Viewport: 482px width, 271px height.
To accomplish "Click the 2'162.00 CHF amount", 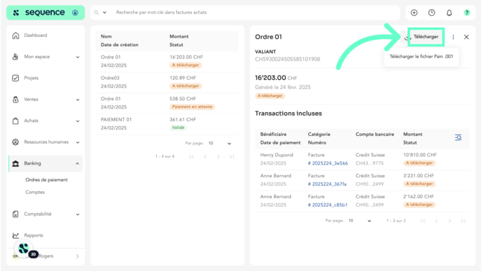I will pos(418,197).
